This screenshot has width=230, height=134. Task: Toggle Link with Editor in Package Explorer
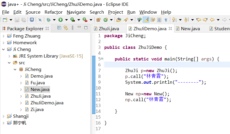coord(66,28)
